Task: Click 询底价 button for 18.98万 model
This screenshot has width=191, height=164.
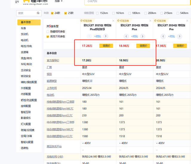Action: tap(143, 46)
